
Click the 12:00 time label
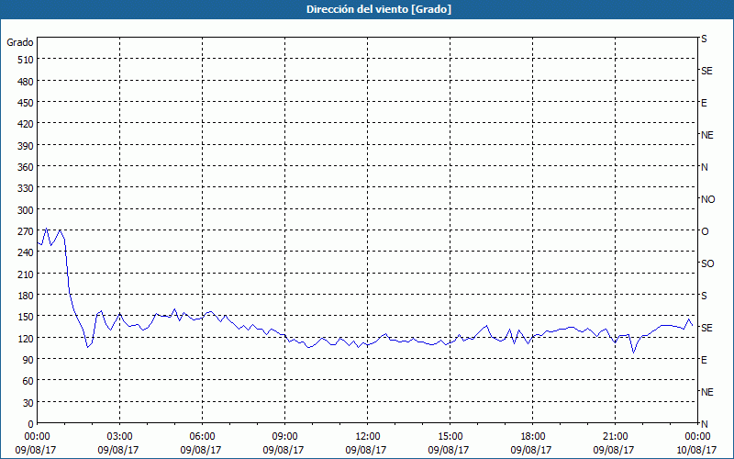[x=368, y=437]
